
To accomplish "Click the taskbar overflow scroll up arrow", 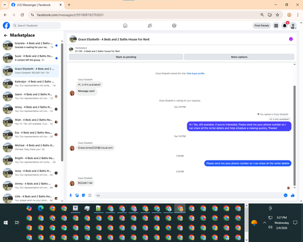I will [x=246, y=206].
